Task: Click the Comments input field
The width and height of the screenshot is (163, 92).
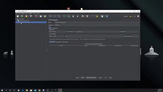Action: [x=97, y=25]
